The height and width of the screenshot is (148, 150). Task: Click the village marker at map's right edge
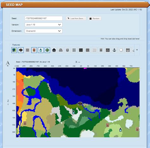(x=137, y=129)
